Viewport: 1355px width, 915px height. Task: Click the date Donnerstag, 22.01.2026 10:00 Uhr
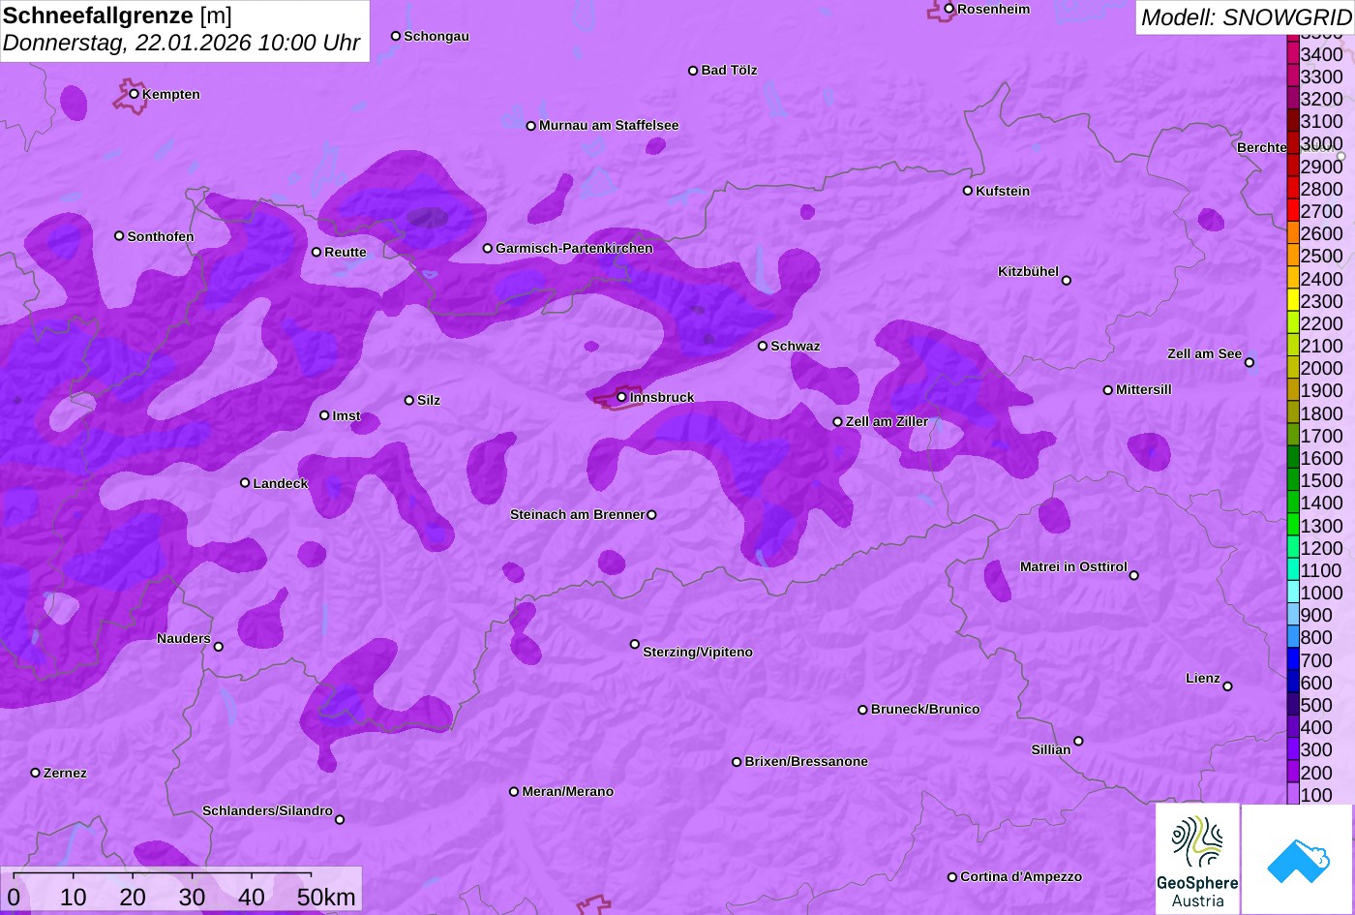pyautogui.click(x=182, y=44)
